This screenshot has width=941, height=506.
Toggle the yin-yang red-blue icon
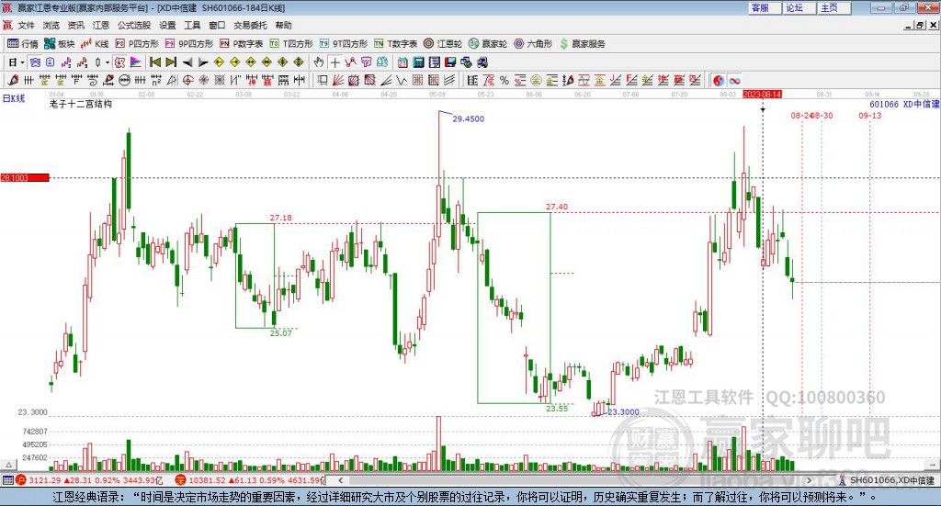719,80
